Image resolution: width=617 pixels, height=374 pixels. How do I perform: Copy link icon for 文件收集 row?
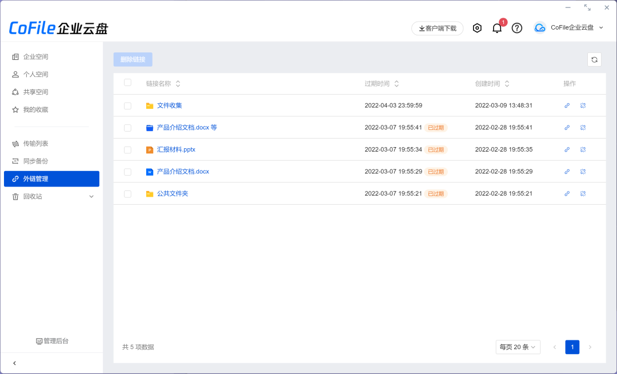click(x=567, y=105)
